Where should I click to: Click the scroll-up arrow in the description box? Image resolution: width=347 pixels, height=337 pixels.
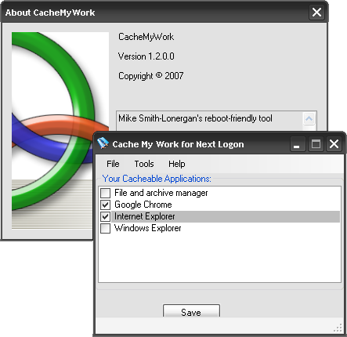pyautogui.click(x=309, y=119)
